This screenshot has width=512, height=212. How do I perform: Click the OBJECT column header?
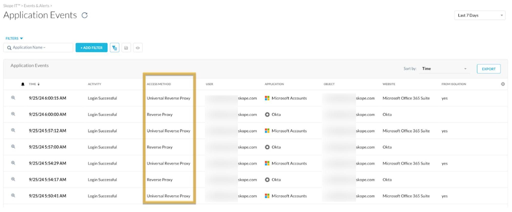coord(329,84)
